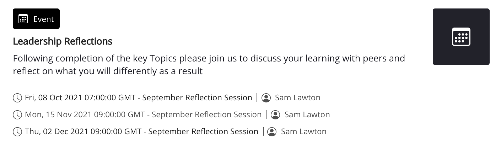Click the clock icon beside 08 Oct session

pyautogui.click(x=17, y=98)
